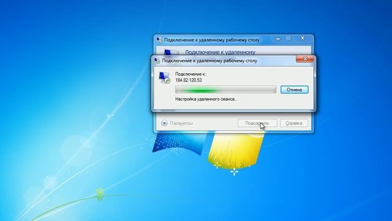Viewport: 392px width, 221px height.
Task: Click the green connection progress bar
Action: tap(226, 90)
